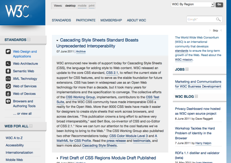Toggle the Web for All section icon
The height and width of the screenshot is (163, 231).
point(31,126)
